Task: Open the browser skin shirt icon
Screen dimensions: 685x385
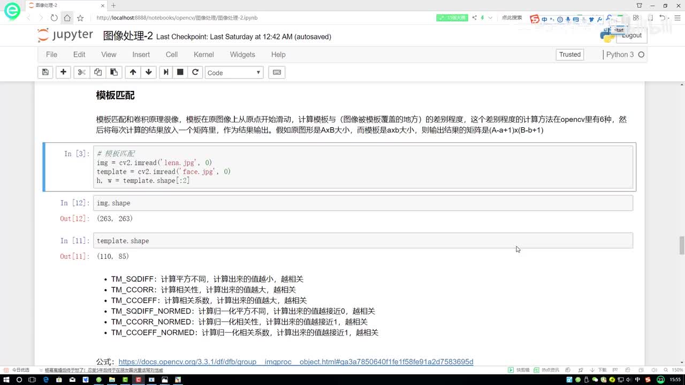Action: 640,5
